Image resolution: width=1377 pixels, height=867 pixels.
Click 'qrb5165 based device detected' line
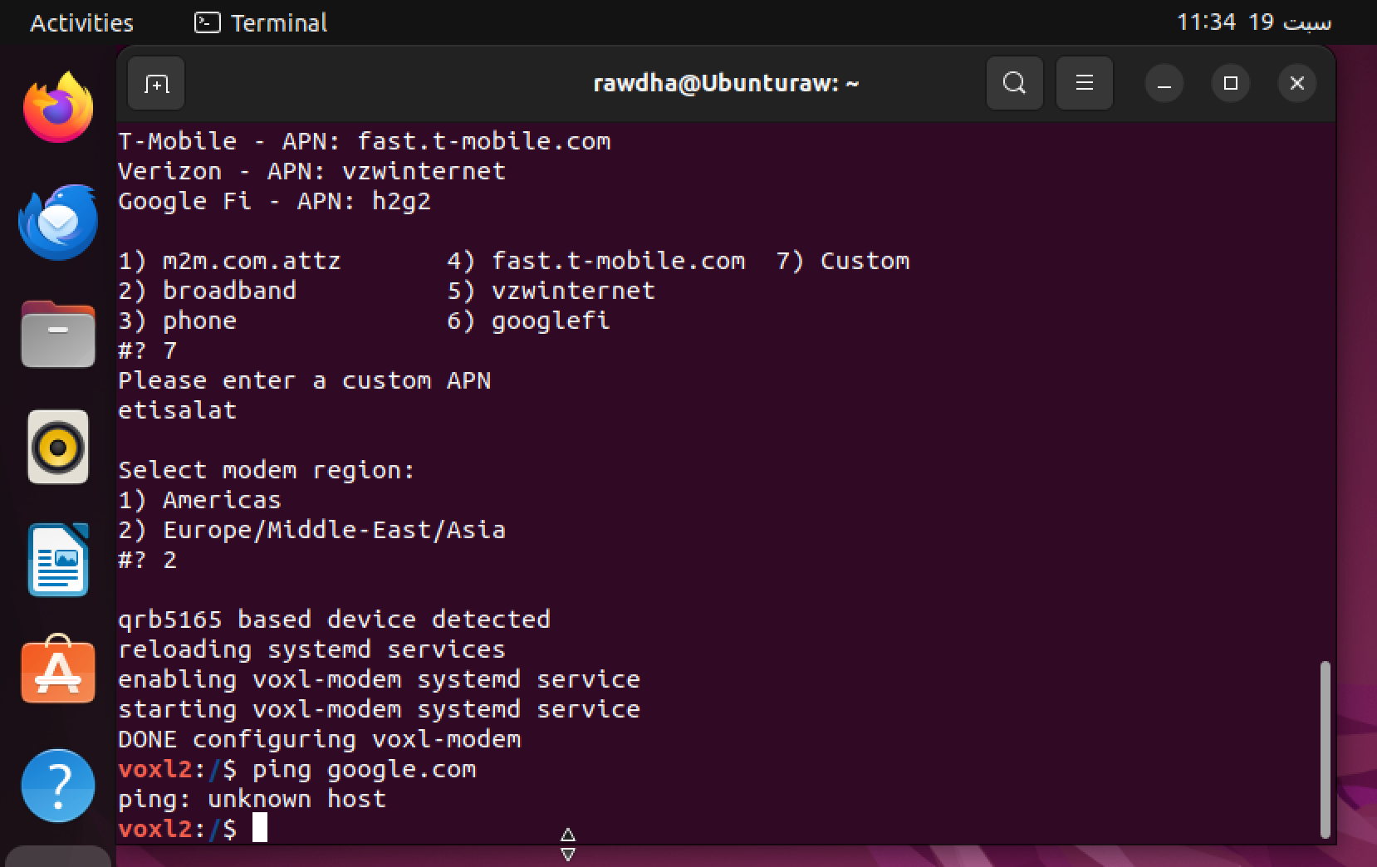334,620
